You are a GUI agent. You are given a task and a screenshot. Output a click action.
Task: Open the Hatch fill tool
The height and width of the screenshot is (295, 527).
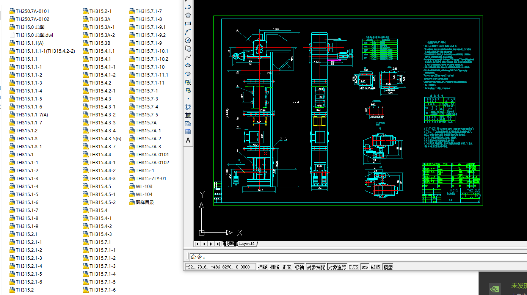point(188,107)
